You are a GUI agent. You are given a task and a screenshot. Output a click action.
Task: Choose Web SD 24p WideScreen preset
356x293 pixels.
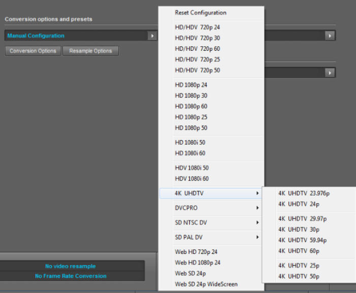coord(206,284)
